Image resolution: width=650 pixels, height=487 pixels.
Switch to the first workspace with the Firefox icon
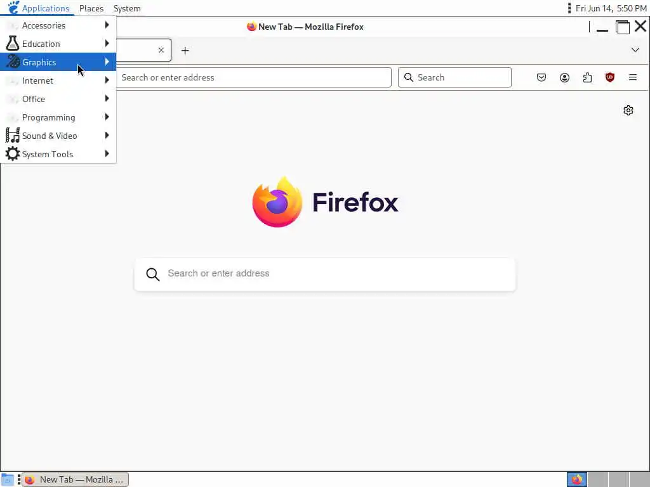coord(576,479)
